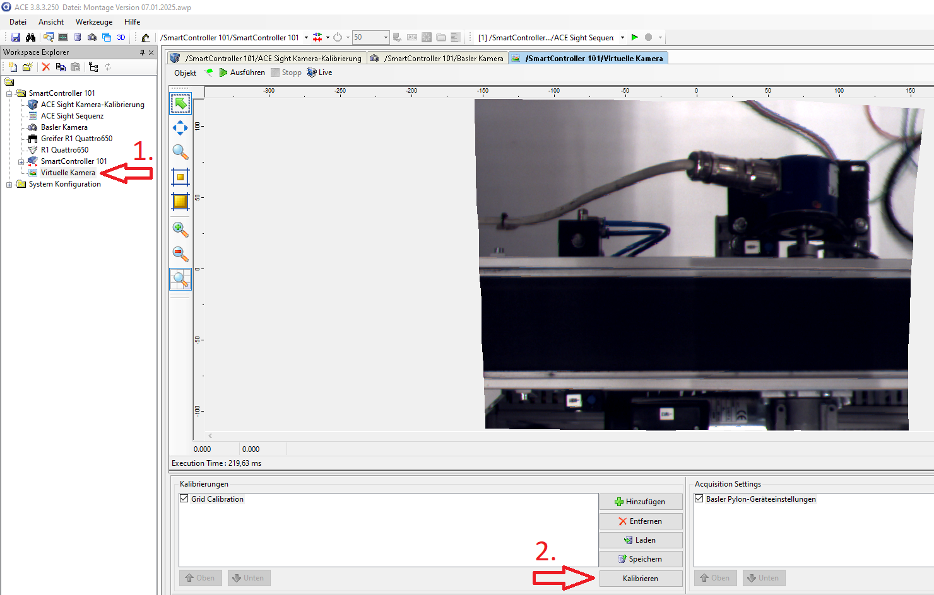Screen dimensions: 934x595
Task: Open the SmartController 101 path dropdown
Action: coord(307,38)
